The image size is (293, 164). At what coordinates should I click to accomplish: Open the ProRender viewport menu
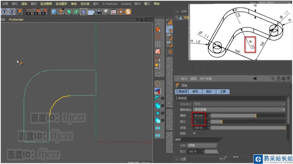[16, 20]
